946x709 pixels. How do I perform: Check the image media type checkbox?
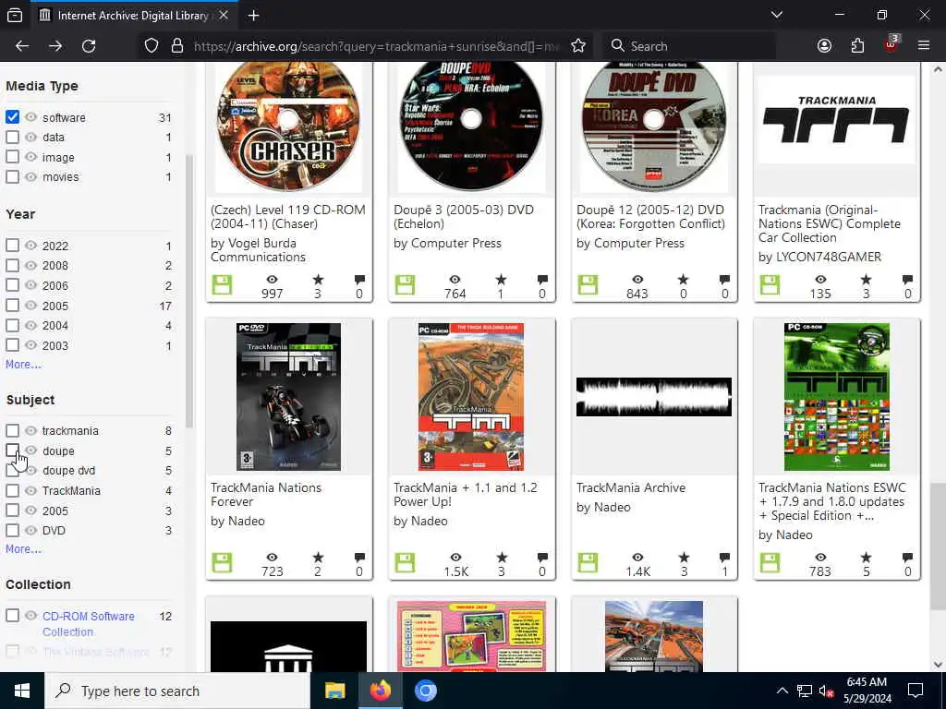(12, 157)
